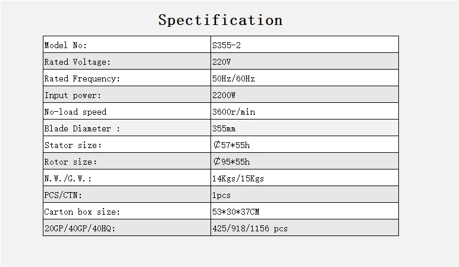Click the Rated Frequency: label

pos(82,78)
